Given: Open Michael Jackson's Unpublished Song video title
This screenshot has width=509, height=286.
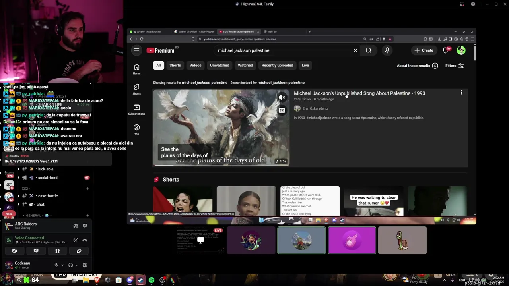Looking at the screenshot, I should (x=359, y=93).
